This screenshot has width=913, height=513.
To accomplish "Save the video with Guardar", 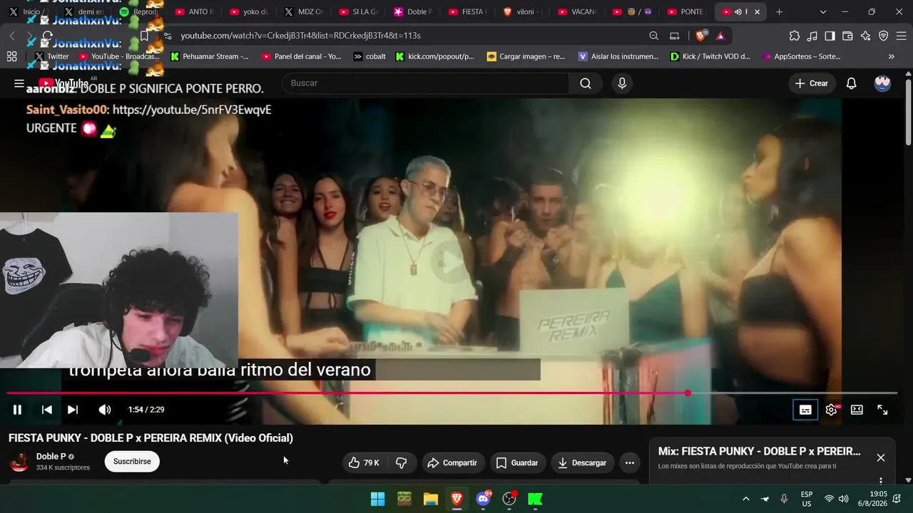I will coord(517,463).
